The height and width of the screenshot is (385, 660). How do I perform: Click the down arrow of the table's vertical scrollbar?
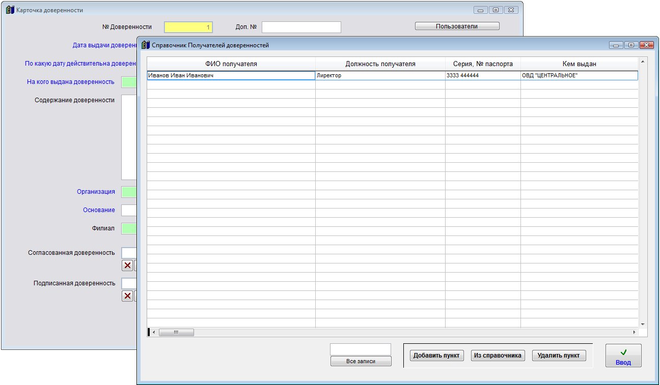(643, 324)
